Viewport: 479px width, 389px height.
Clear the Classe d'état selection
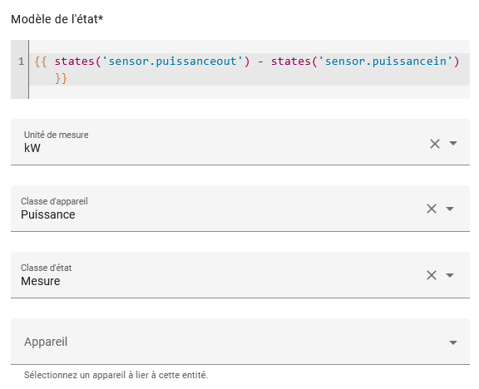pos(432,275)
